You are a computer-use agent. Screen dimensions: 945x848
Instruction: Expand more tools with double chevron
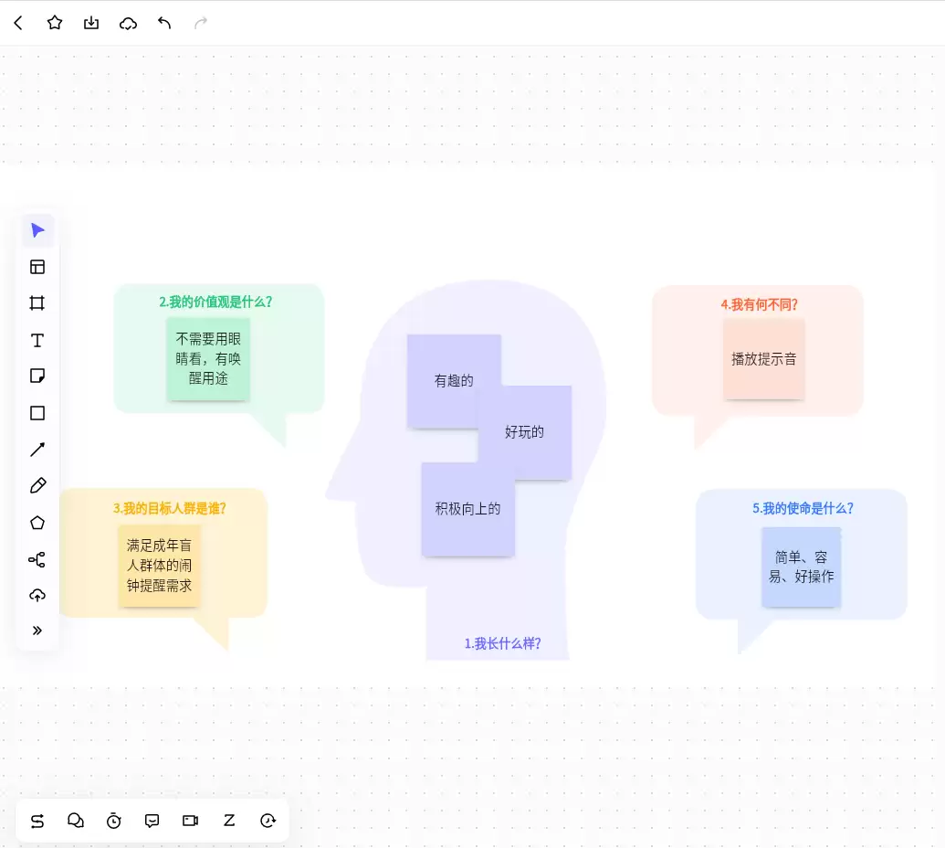[x=37, y=631]
